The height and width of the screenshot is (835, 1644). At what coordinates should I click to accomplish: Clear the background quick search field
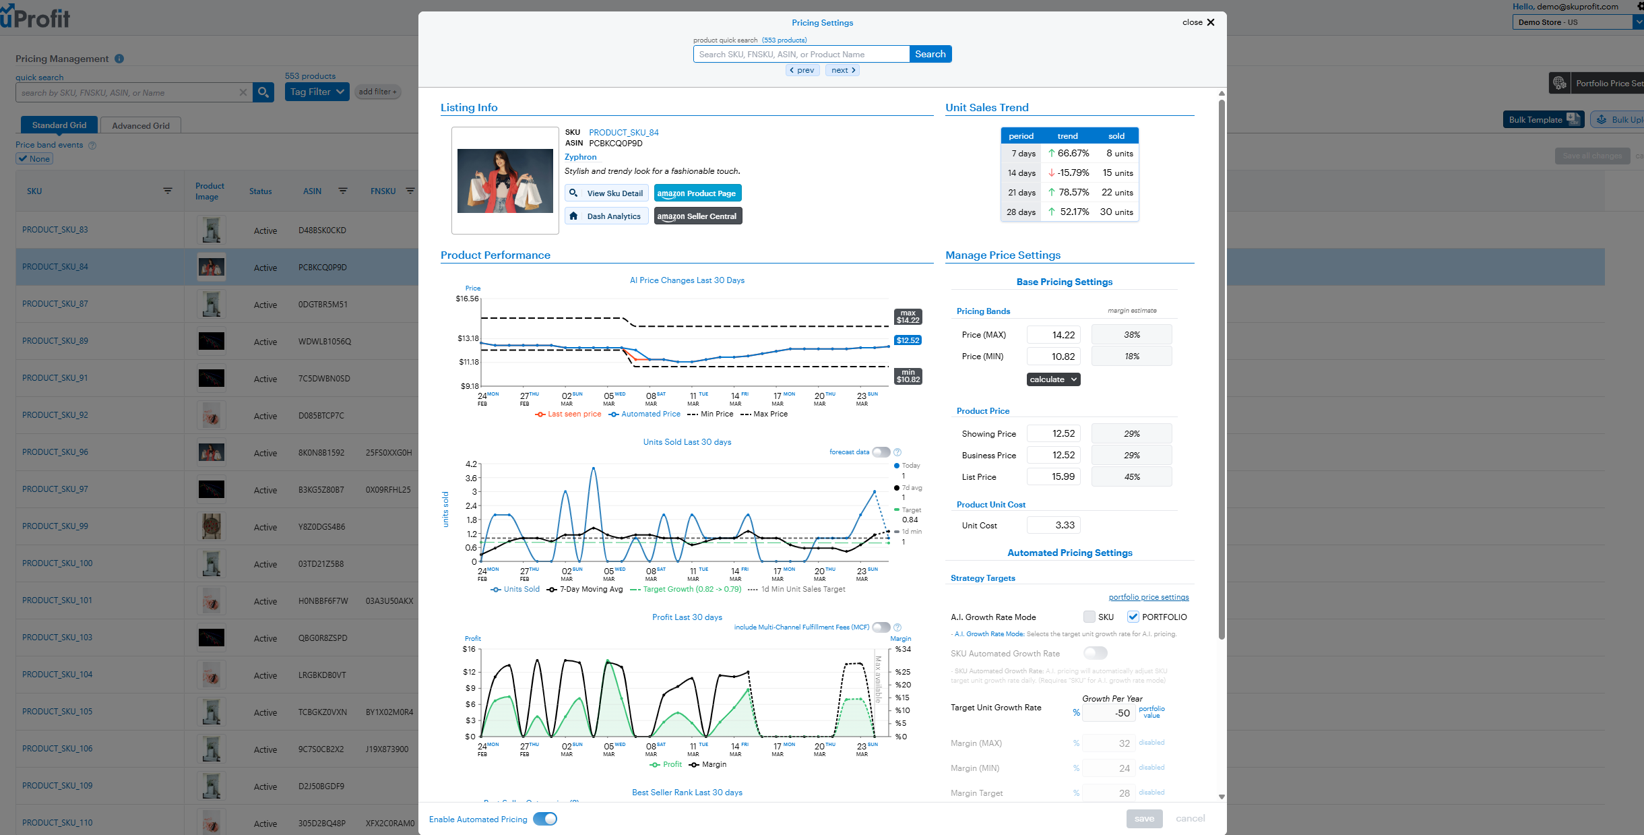(x=243, y=92)
